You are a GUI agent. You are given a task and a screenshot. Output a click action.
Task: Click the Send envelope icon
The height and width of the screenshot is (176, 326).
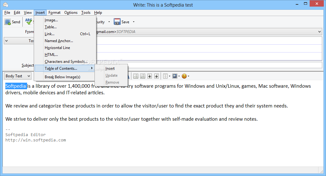pyautogui.click(x=8, y=22)
